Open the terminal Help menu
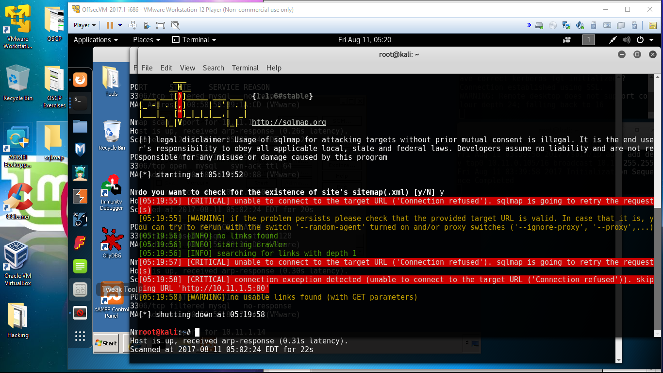Viewport: 663px width, 373px height. point(274,68)
